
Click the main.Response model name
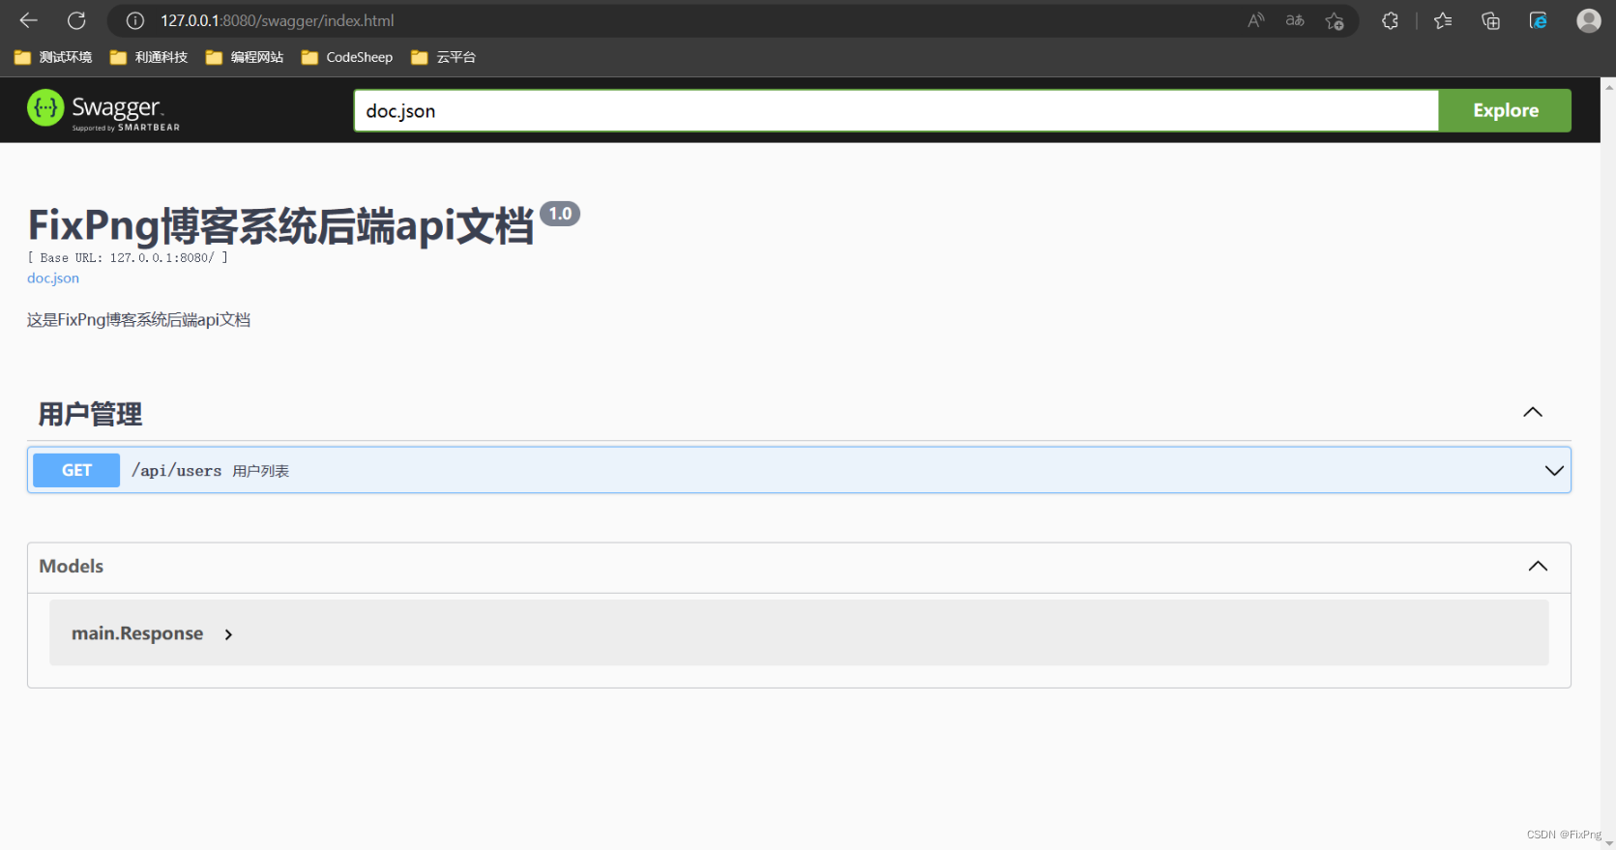tap(137, 633)
